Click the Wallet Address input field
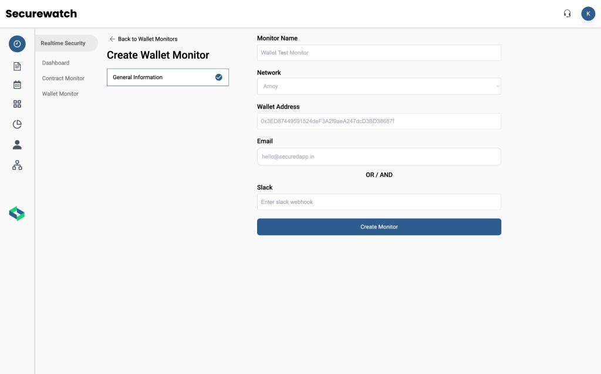 pos(379,121)
